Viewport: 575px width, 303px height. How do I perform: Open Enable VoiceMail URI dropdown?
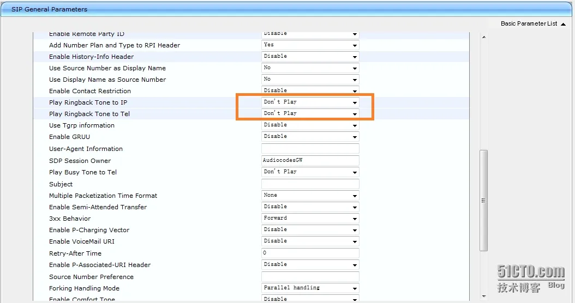coord(310,241)
